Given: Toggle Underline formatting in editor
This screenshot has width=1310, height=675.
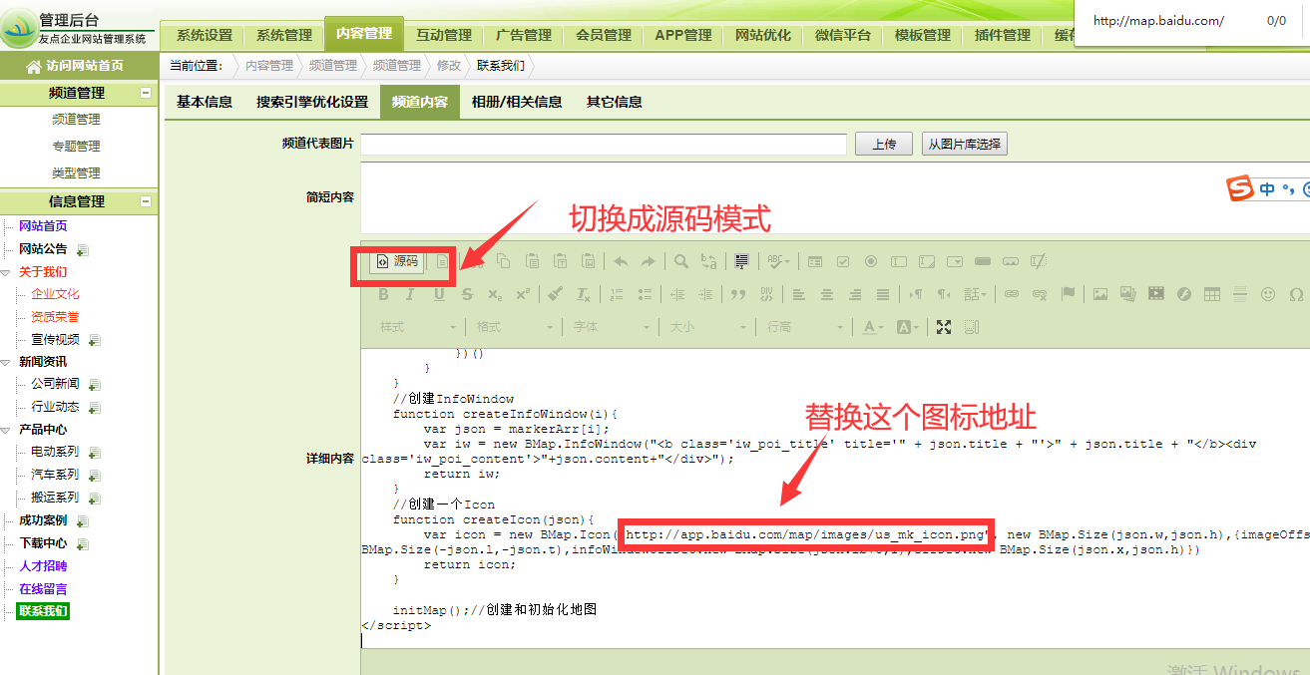Looking at the screenshot, I should pos(439,294).
